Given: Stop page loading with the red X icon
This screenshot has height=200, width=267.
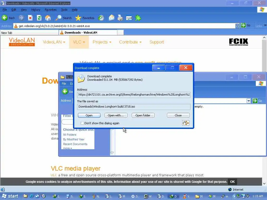Looking at the screenshot, I should point(30,18).
